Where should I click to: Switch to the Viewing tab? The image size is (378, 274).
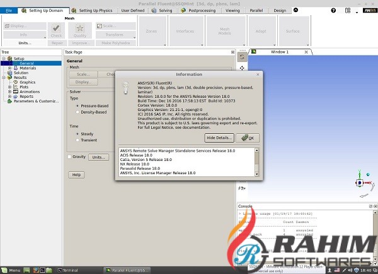click(x=232, y=10)
